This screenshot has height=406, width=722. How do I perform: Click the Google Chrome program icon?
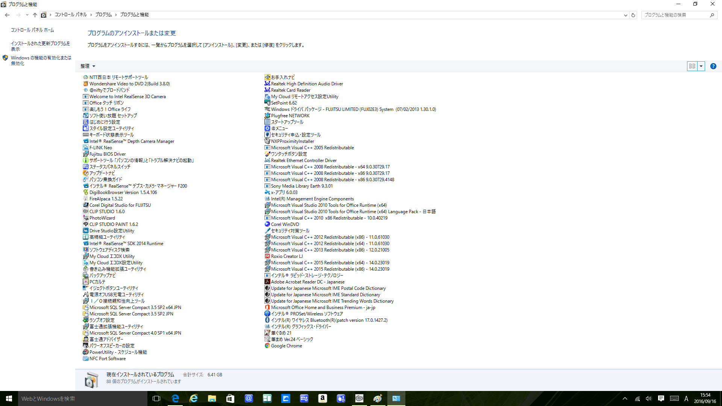click(x=267, y=346)
